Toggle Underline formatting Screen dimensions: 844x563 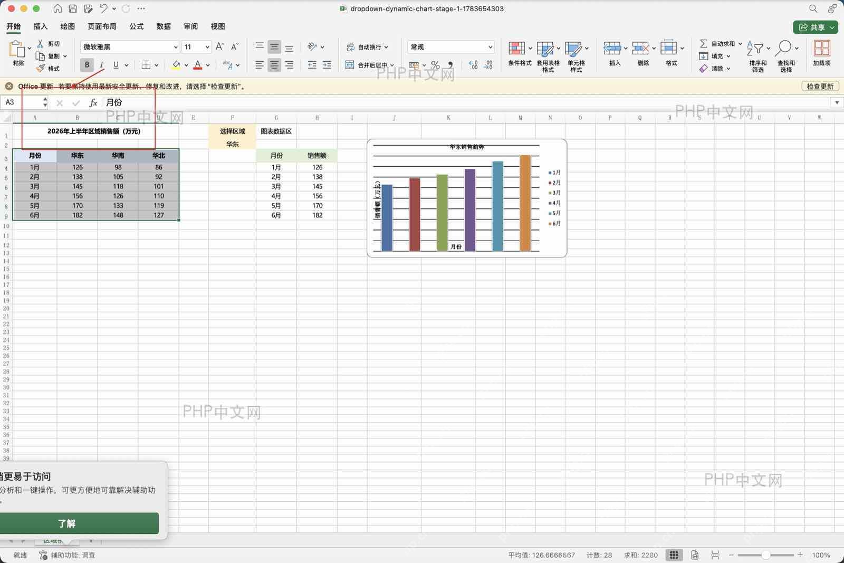point(116,65)
